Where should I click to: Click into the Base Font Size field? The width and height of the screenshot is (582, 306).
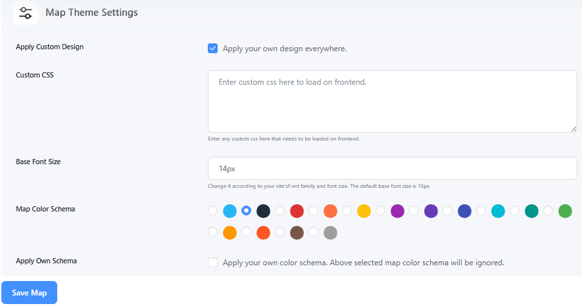coord(393,169)
